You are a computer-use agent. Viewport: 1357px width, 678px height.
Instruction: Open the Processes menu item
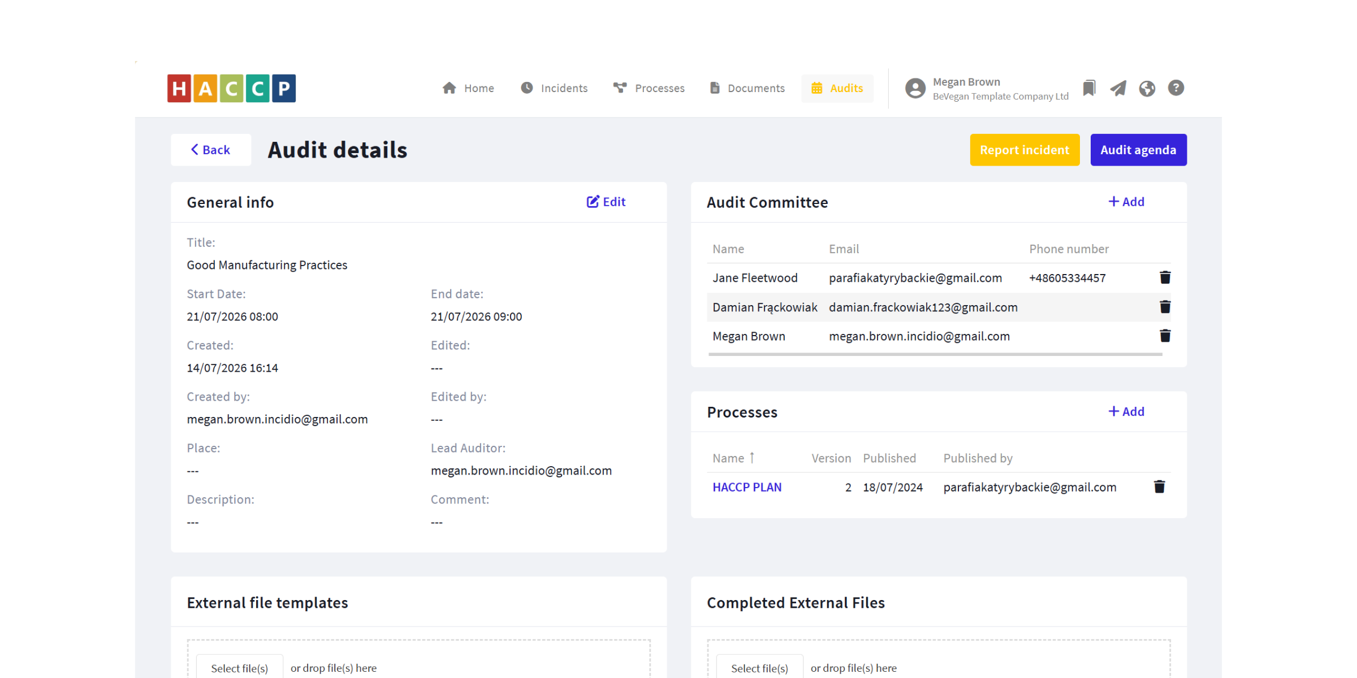tap(649, 88)
